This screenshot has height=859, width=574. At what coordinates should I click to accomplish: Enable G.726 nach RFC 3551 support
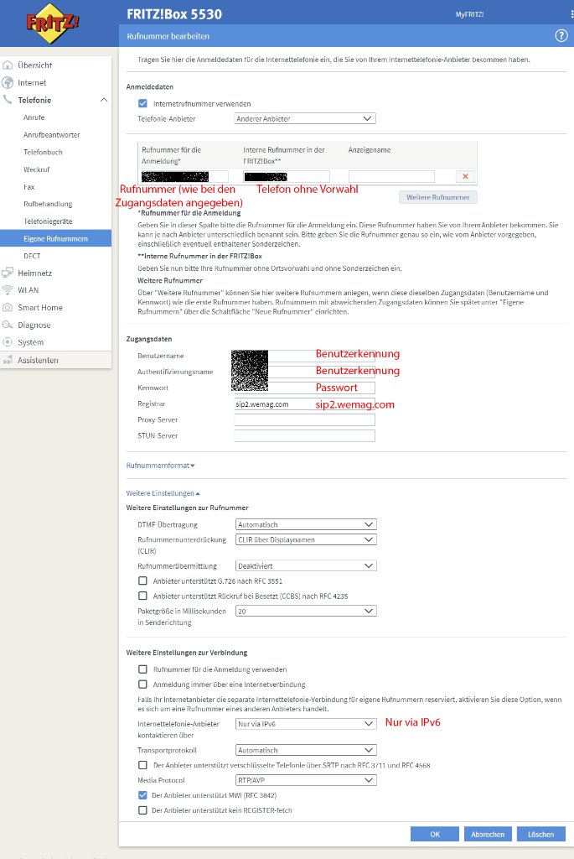(x=142, y=580)
